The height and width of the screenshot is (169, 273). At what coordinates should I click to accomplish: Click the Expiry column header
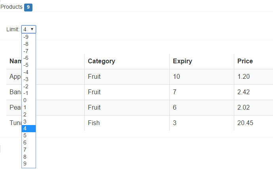click(182, 61)
